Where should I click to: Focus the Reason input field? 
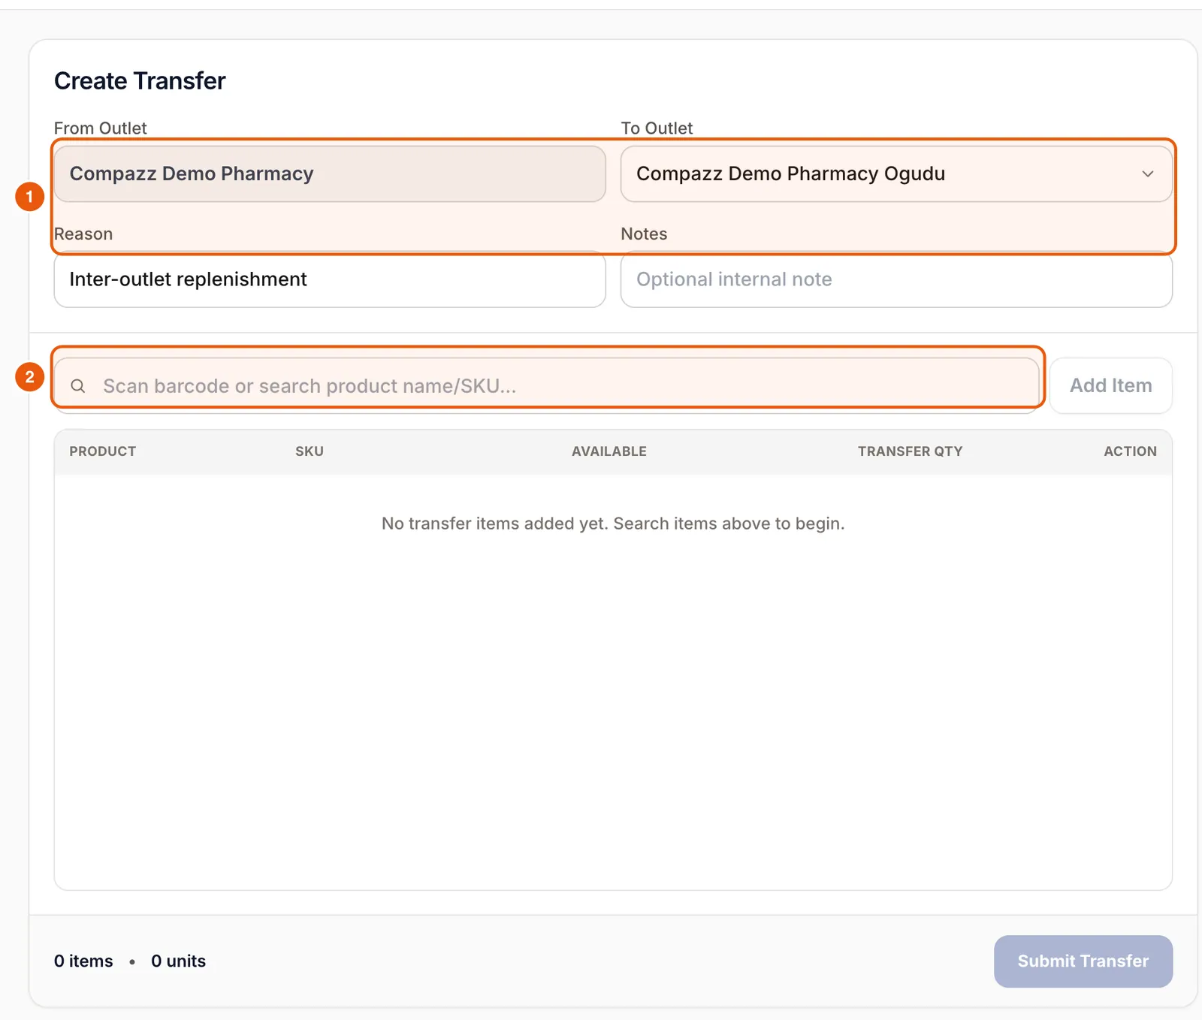coord(330,279)
